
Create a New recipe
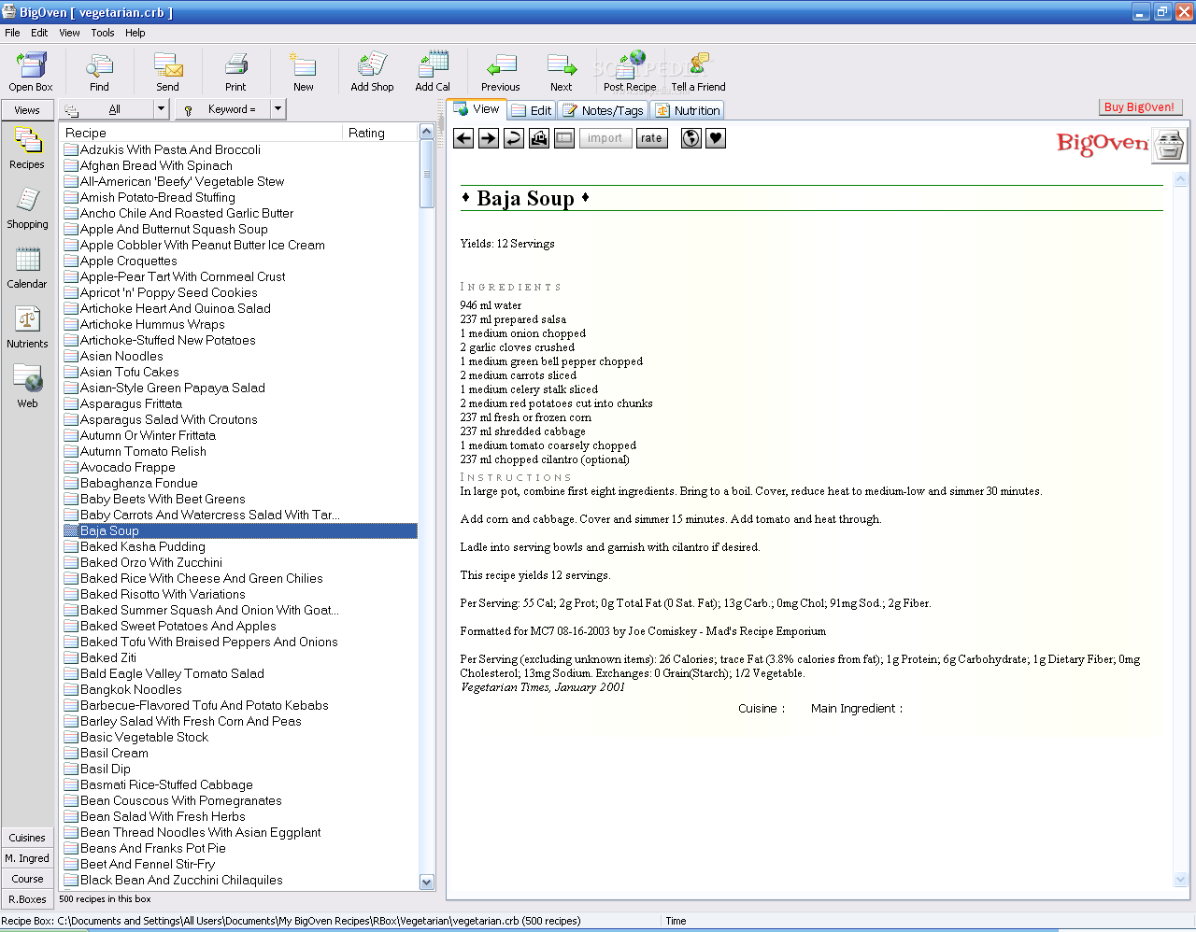click(x=304, y=71)
